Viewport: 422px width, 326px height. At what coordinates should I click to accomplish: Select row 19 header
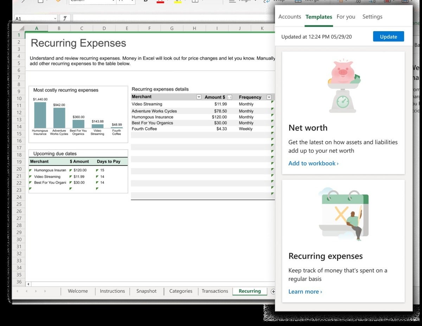(19, 162)
